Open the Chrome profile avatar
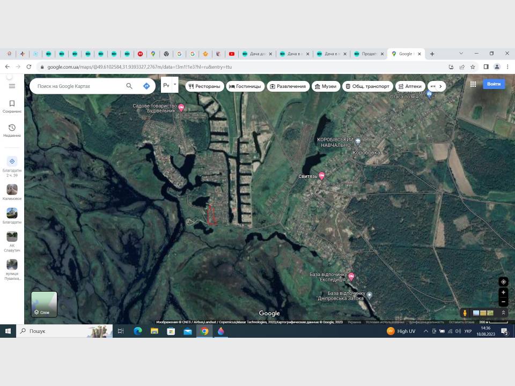The image size is (515, 386). (497, 66)
